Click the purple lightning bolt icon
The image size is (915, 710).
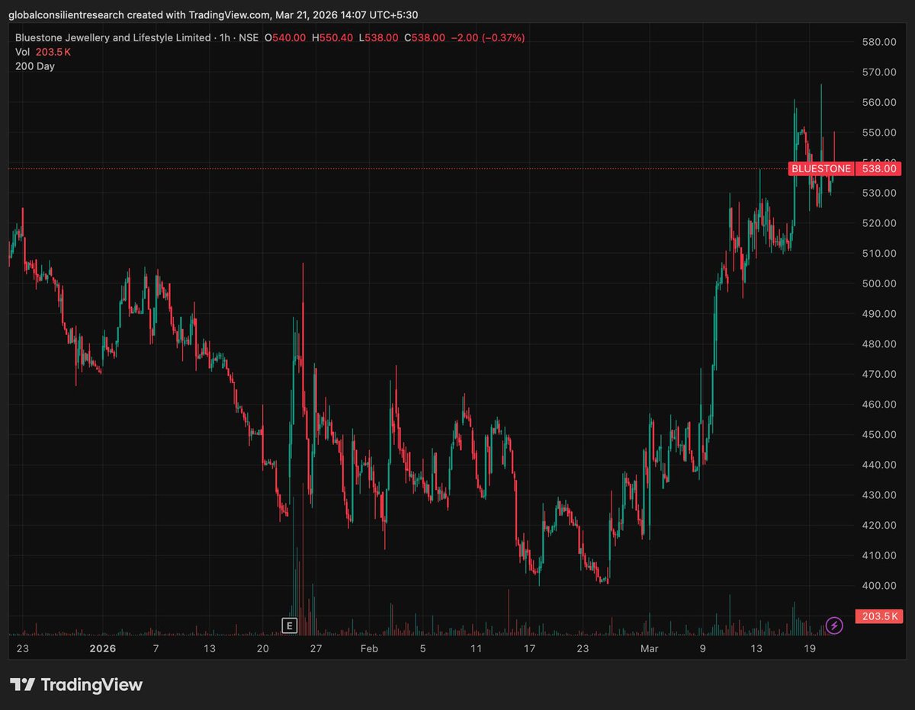tap(835, 625)
